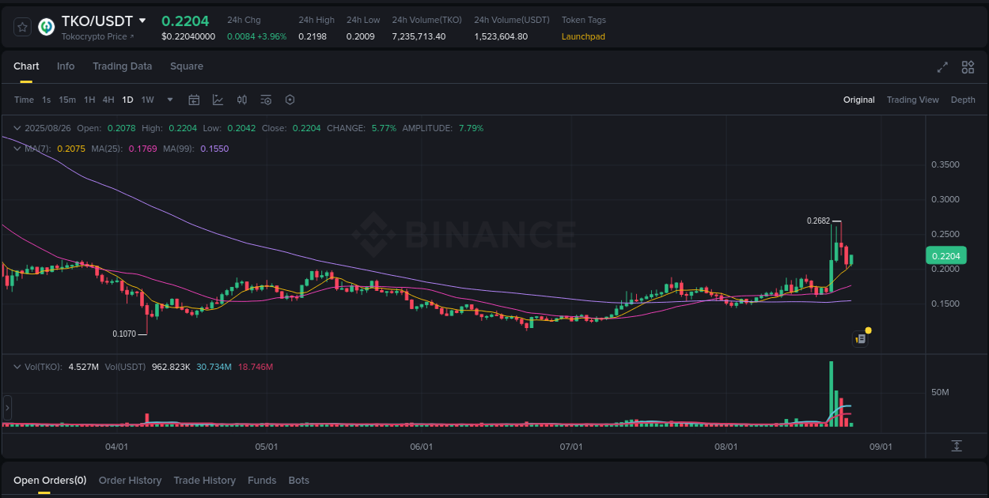Viewport: 989px width, 498px height.
Task: Toggle the OHLC info row chevron
Action: 17,127
